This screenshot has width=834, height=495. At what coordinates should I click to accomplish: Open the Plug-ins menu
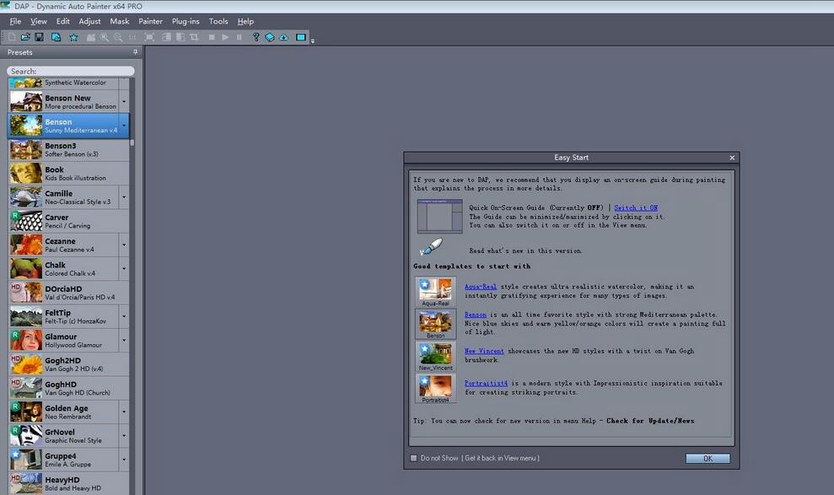click(x=186, y=21)
